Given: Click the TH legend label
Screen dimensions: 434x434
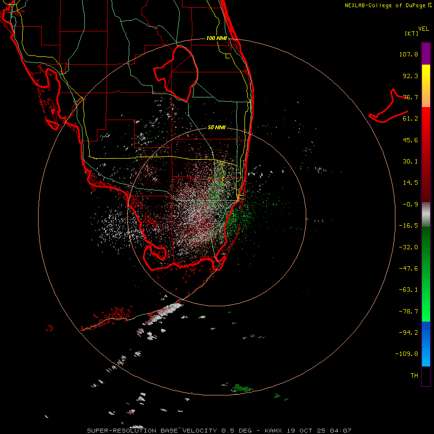Looking at the screenshot, I should click(414, 376).
